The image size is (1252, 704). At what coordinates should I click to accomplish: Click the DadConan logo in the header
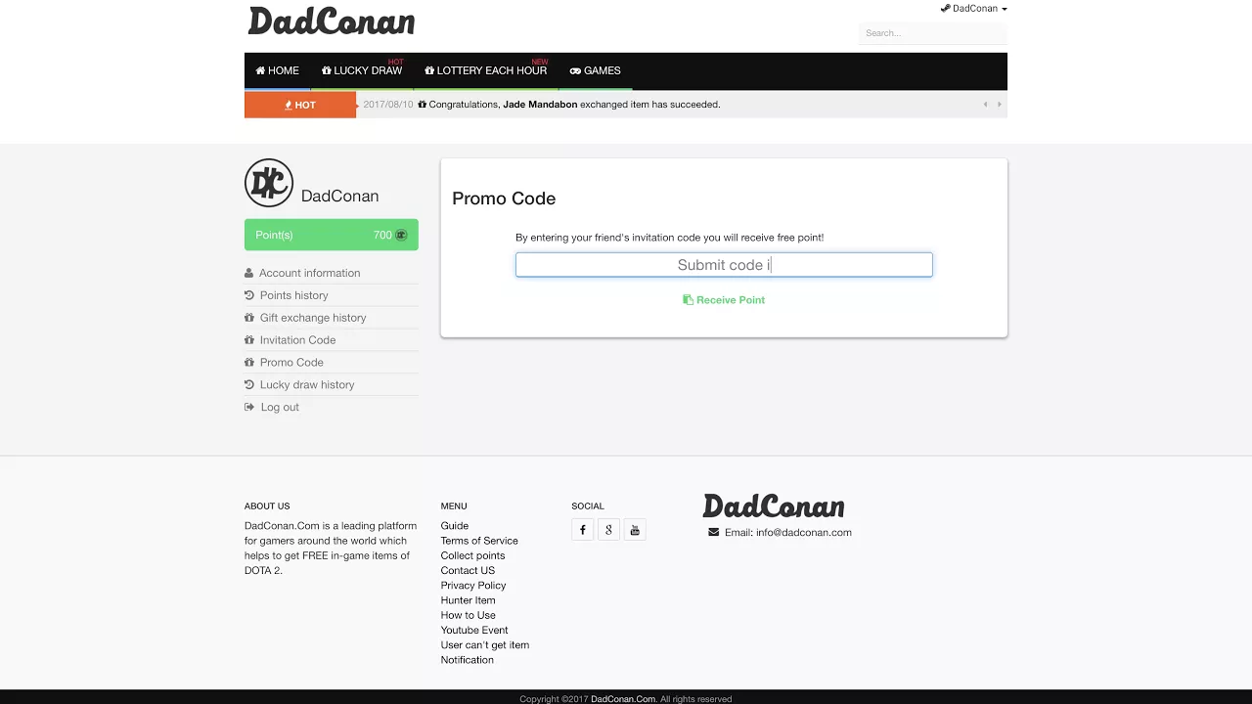(x=332, y=22)
